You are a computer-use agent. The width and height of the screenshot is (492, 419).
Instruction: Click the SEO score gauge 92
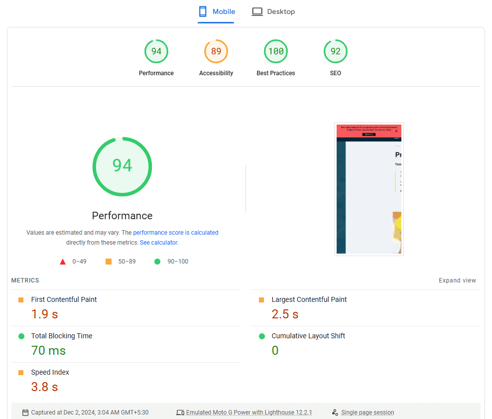pos(336,52)
